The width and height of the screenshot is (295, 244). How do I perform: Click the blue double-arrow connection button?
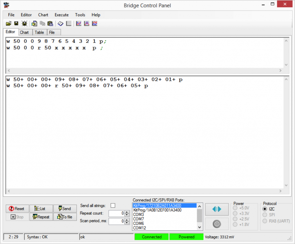click(x=217, y=209)
